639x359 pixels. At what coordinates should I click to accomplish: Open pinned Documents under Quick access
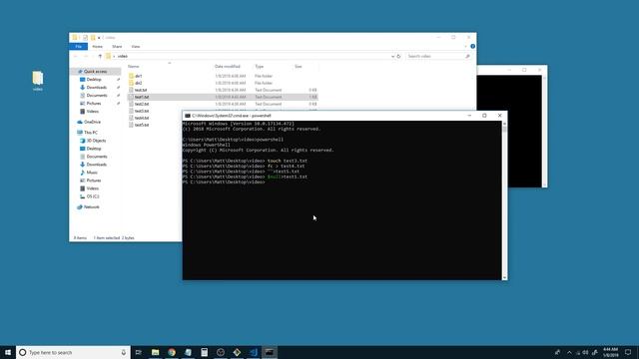point(97,96)
